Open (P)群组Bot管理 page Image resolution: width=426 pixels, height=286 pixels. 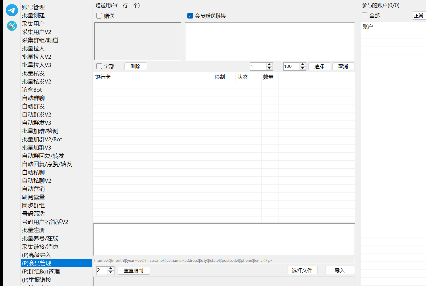click(x=41, y=271)
